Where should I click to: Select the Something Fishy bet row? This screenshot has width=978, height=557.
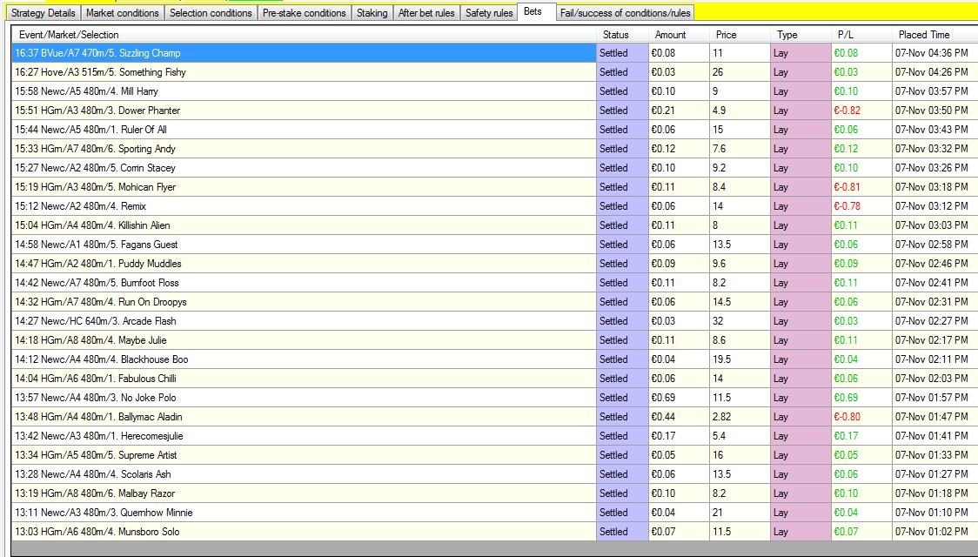[495, 72]
